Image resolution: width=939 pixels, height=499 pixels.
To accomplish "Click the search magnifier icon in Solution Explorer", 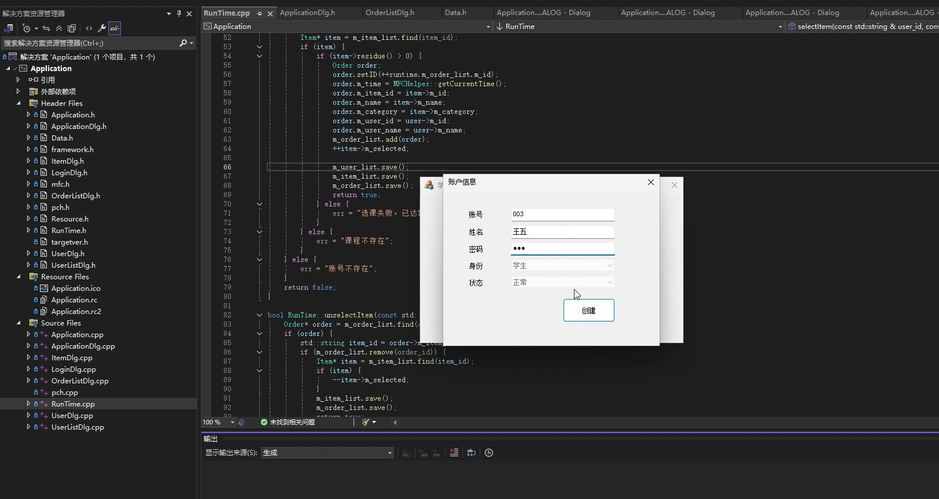I will 183,43.
